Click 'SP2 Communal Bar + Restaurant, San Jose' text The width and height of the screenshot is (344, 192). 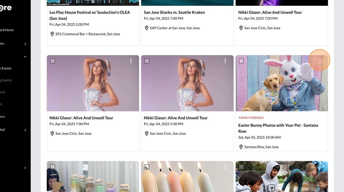point(88,34)
